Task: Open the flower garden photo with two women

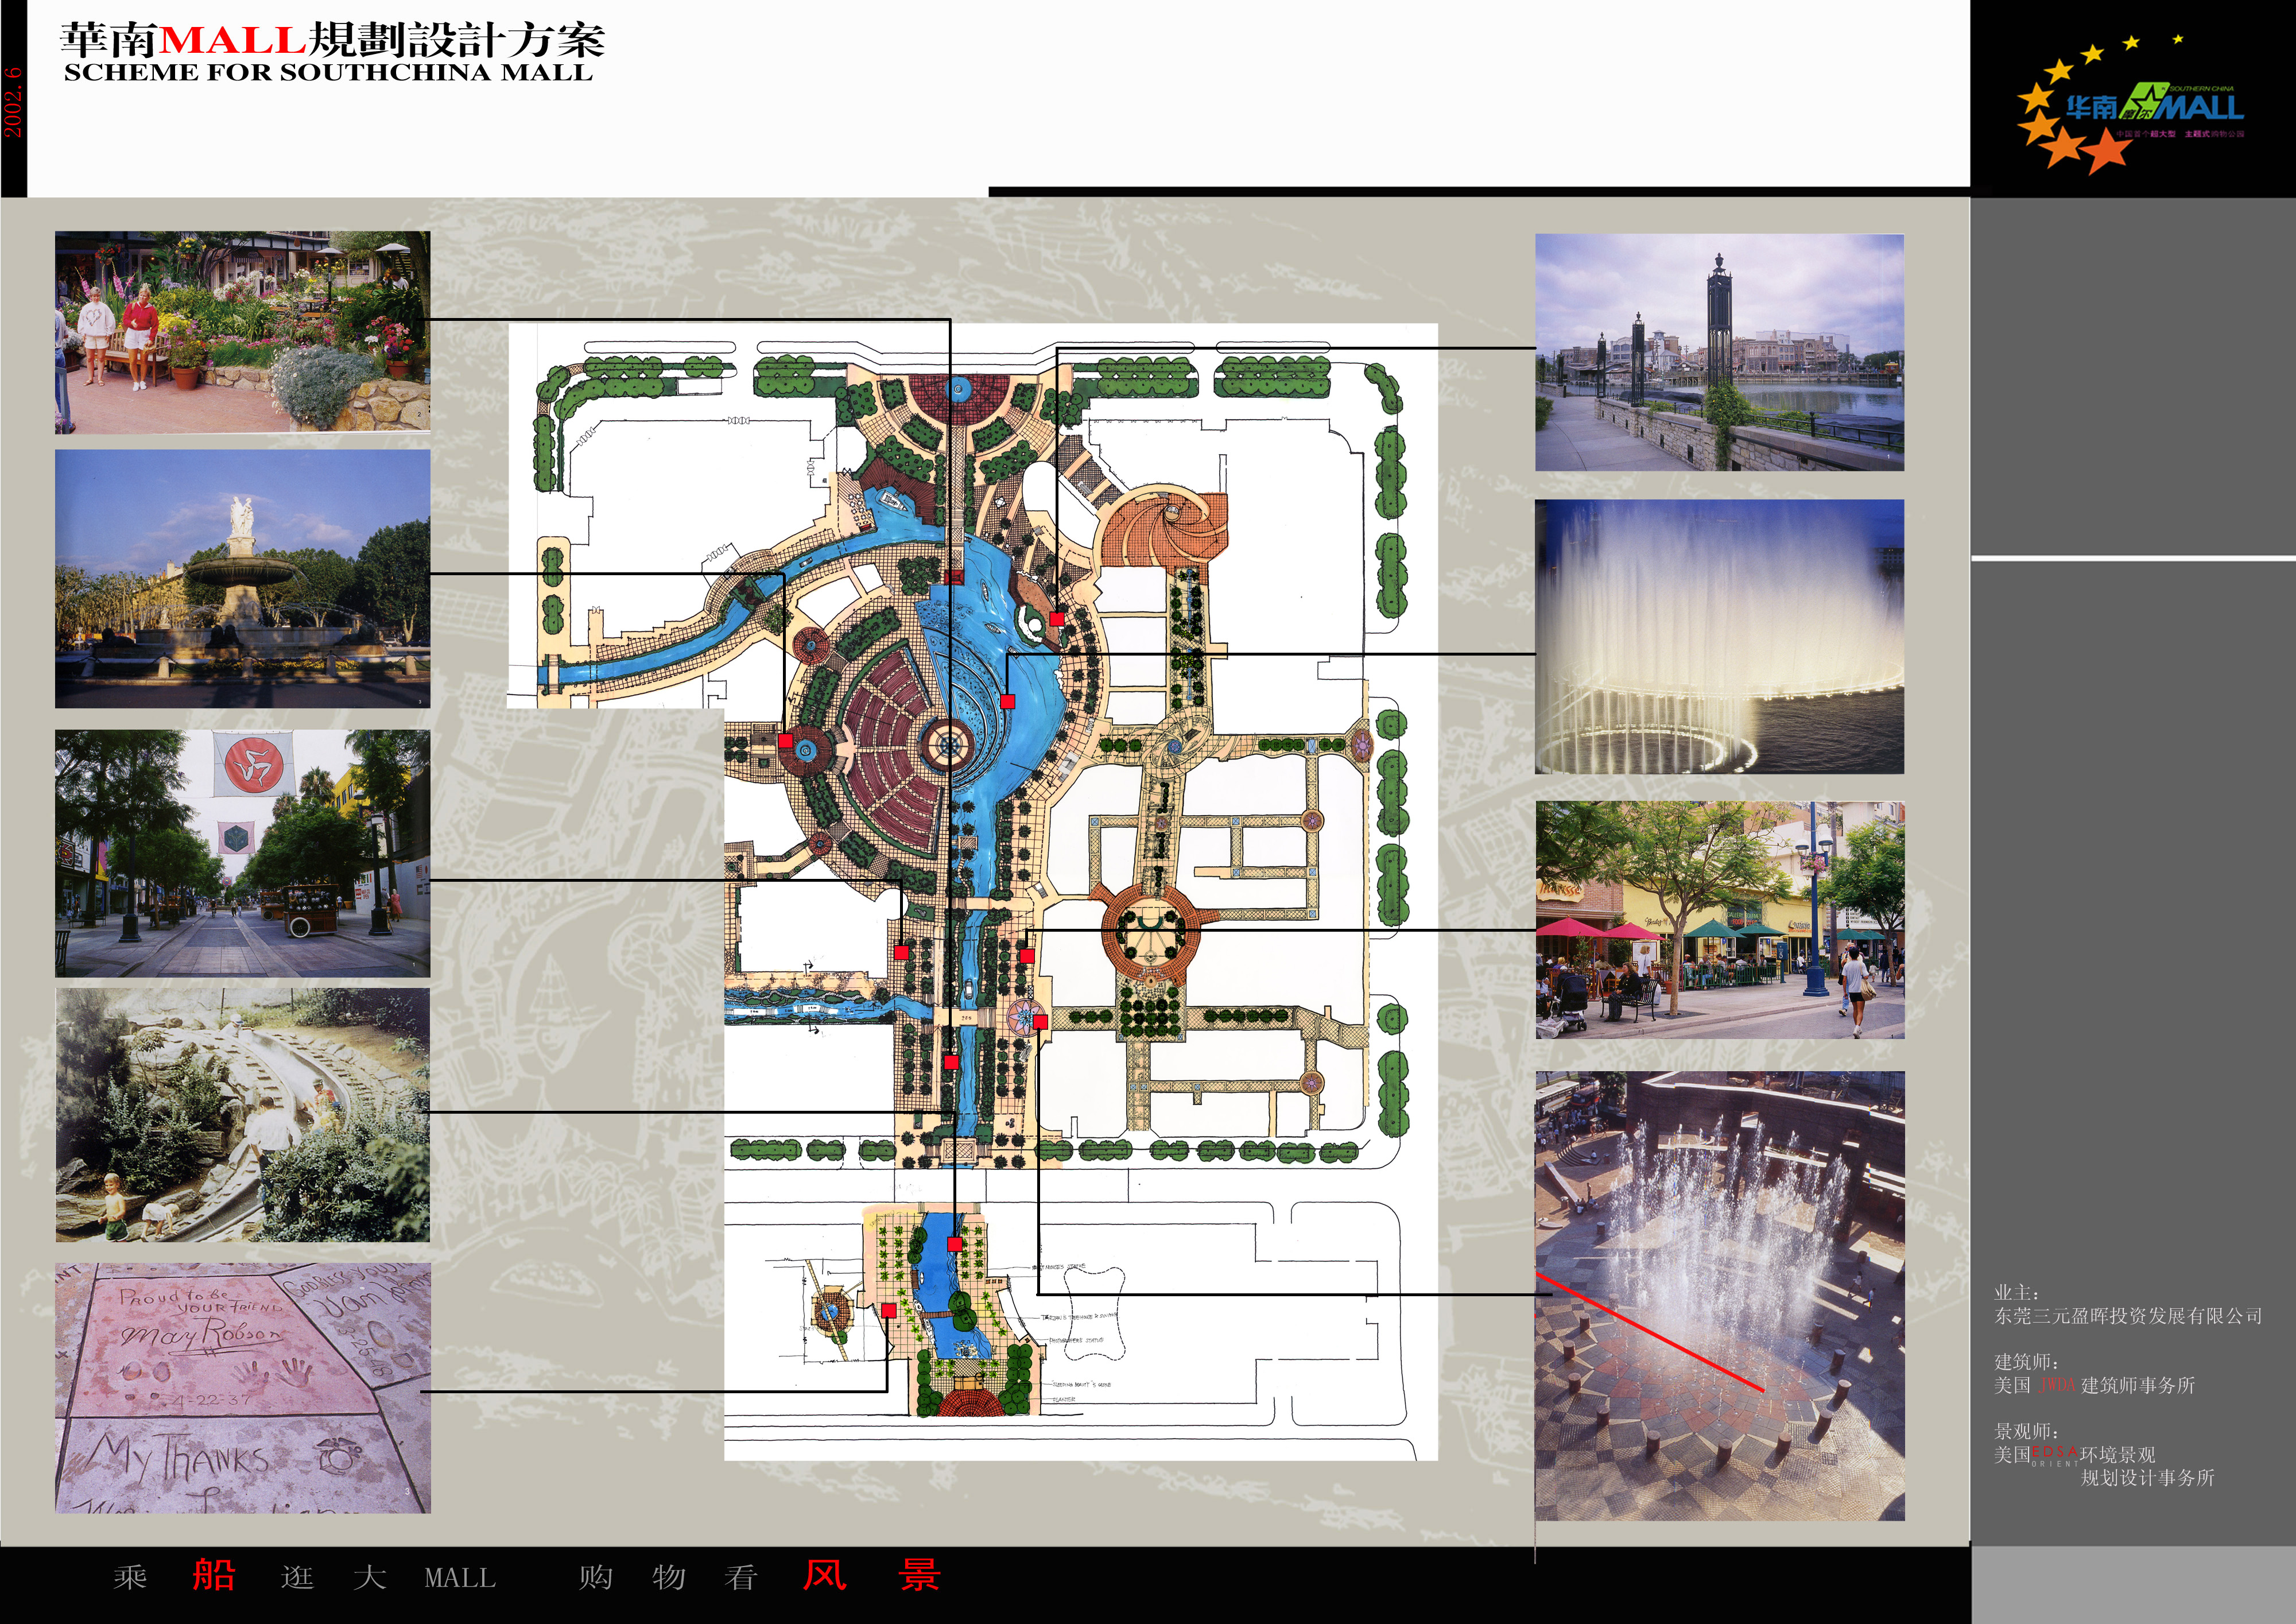Action: coord(242,332)
